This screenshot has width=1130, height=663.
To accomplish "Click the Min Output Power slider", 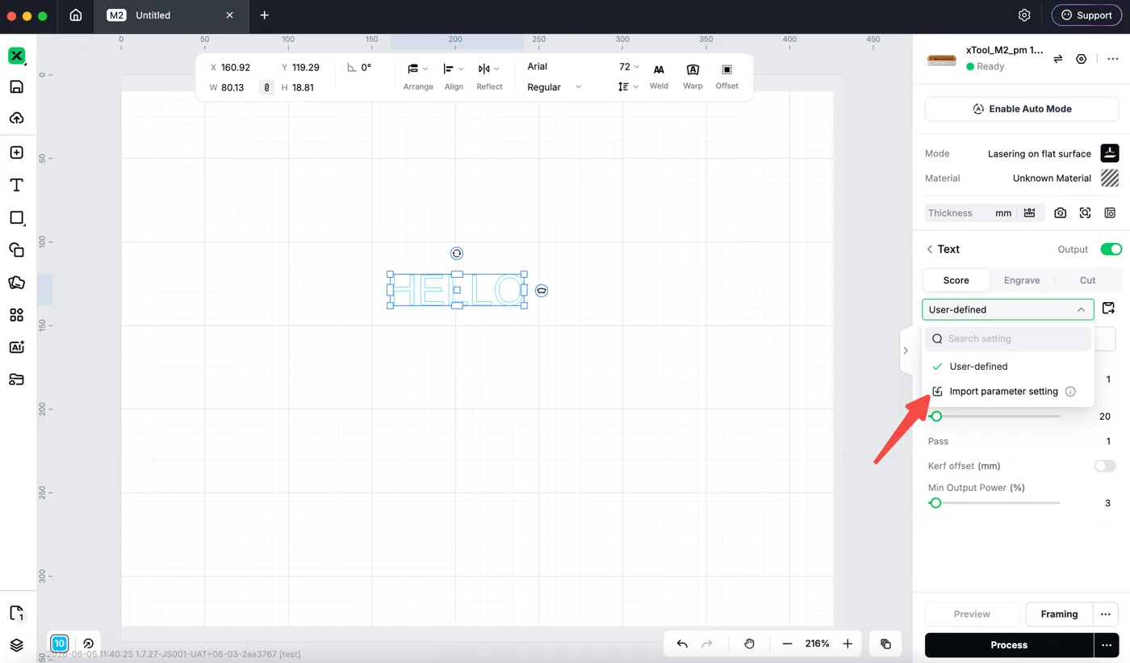I will click(994, 503).
